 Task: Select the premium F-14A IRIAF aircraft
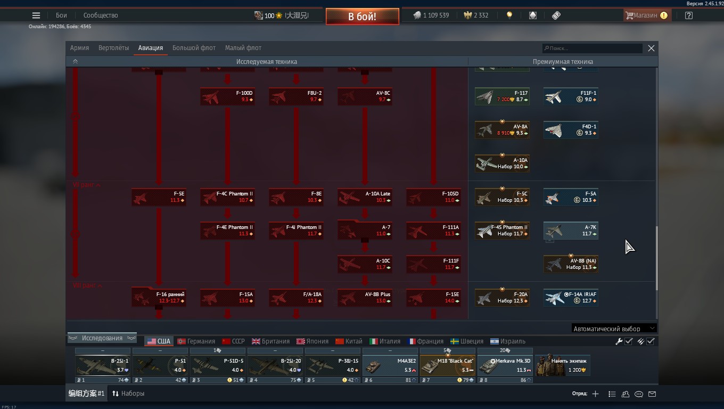[571, 298]
